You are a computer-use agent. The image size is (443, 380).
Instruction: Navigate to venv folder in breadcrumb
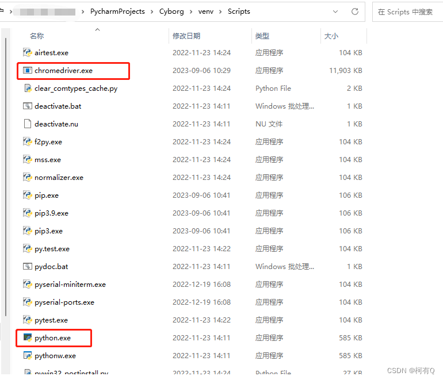[206, 11]
